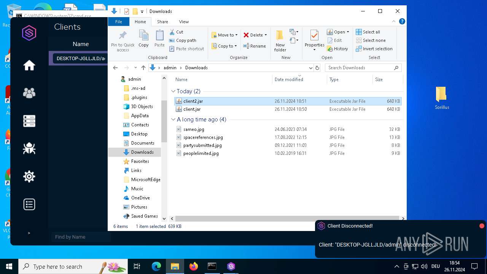This screenshot has width=487, height=274.
Task: Click Select all
Action: click(x=368, y=32)
